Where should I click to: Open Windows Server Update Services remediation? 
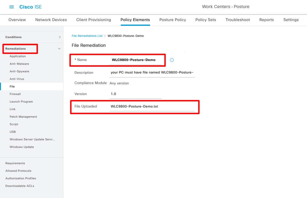tap(32, 139)
